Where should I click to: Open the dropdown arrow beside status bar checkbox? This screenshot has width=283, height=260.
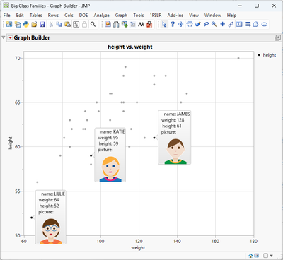click(x=271, y=256)
